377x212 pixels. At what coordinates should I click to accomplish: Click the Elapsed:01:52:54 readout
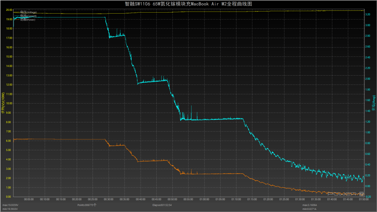162,205
